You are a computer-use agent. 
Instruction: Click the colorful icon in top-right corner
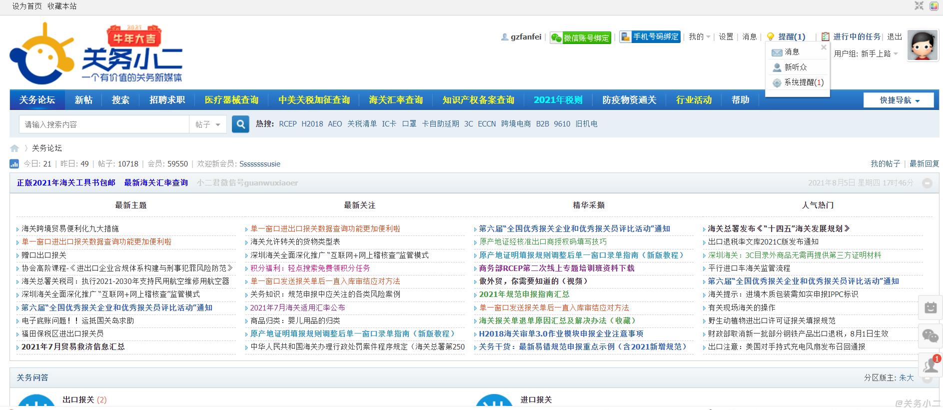934,6
